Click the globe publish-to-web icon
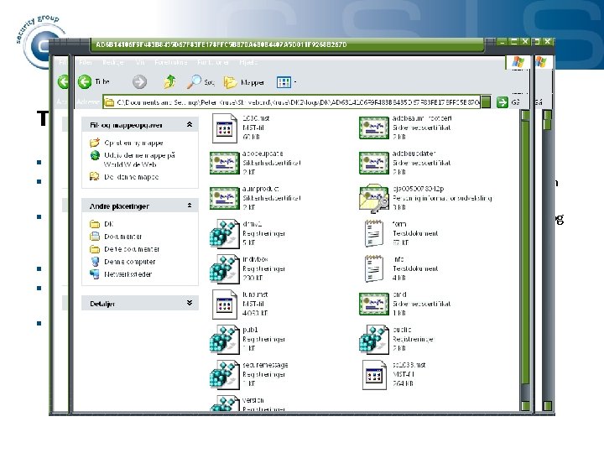The image size is (604, 453). (95, 155)
